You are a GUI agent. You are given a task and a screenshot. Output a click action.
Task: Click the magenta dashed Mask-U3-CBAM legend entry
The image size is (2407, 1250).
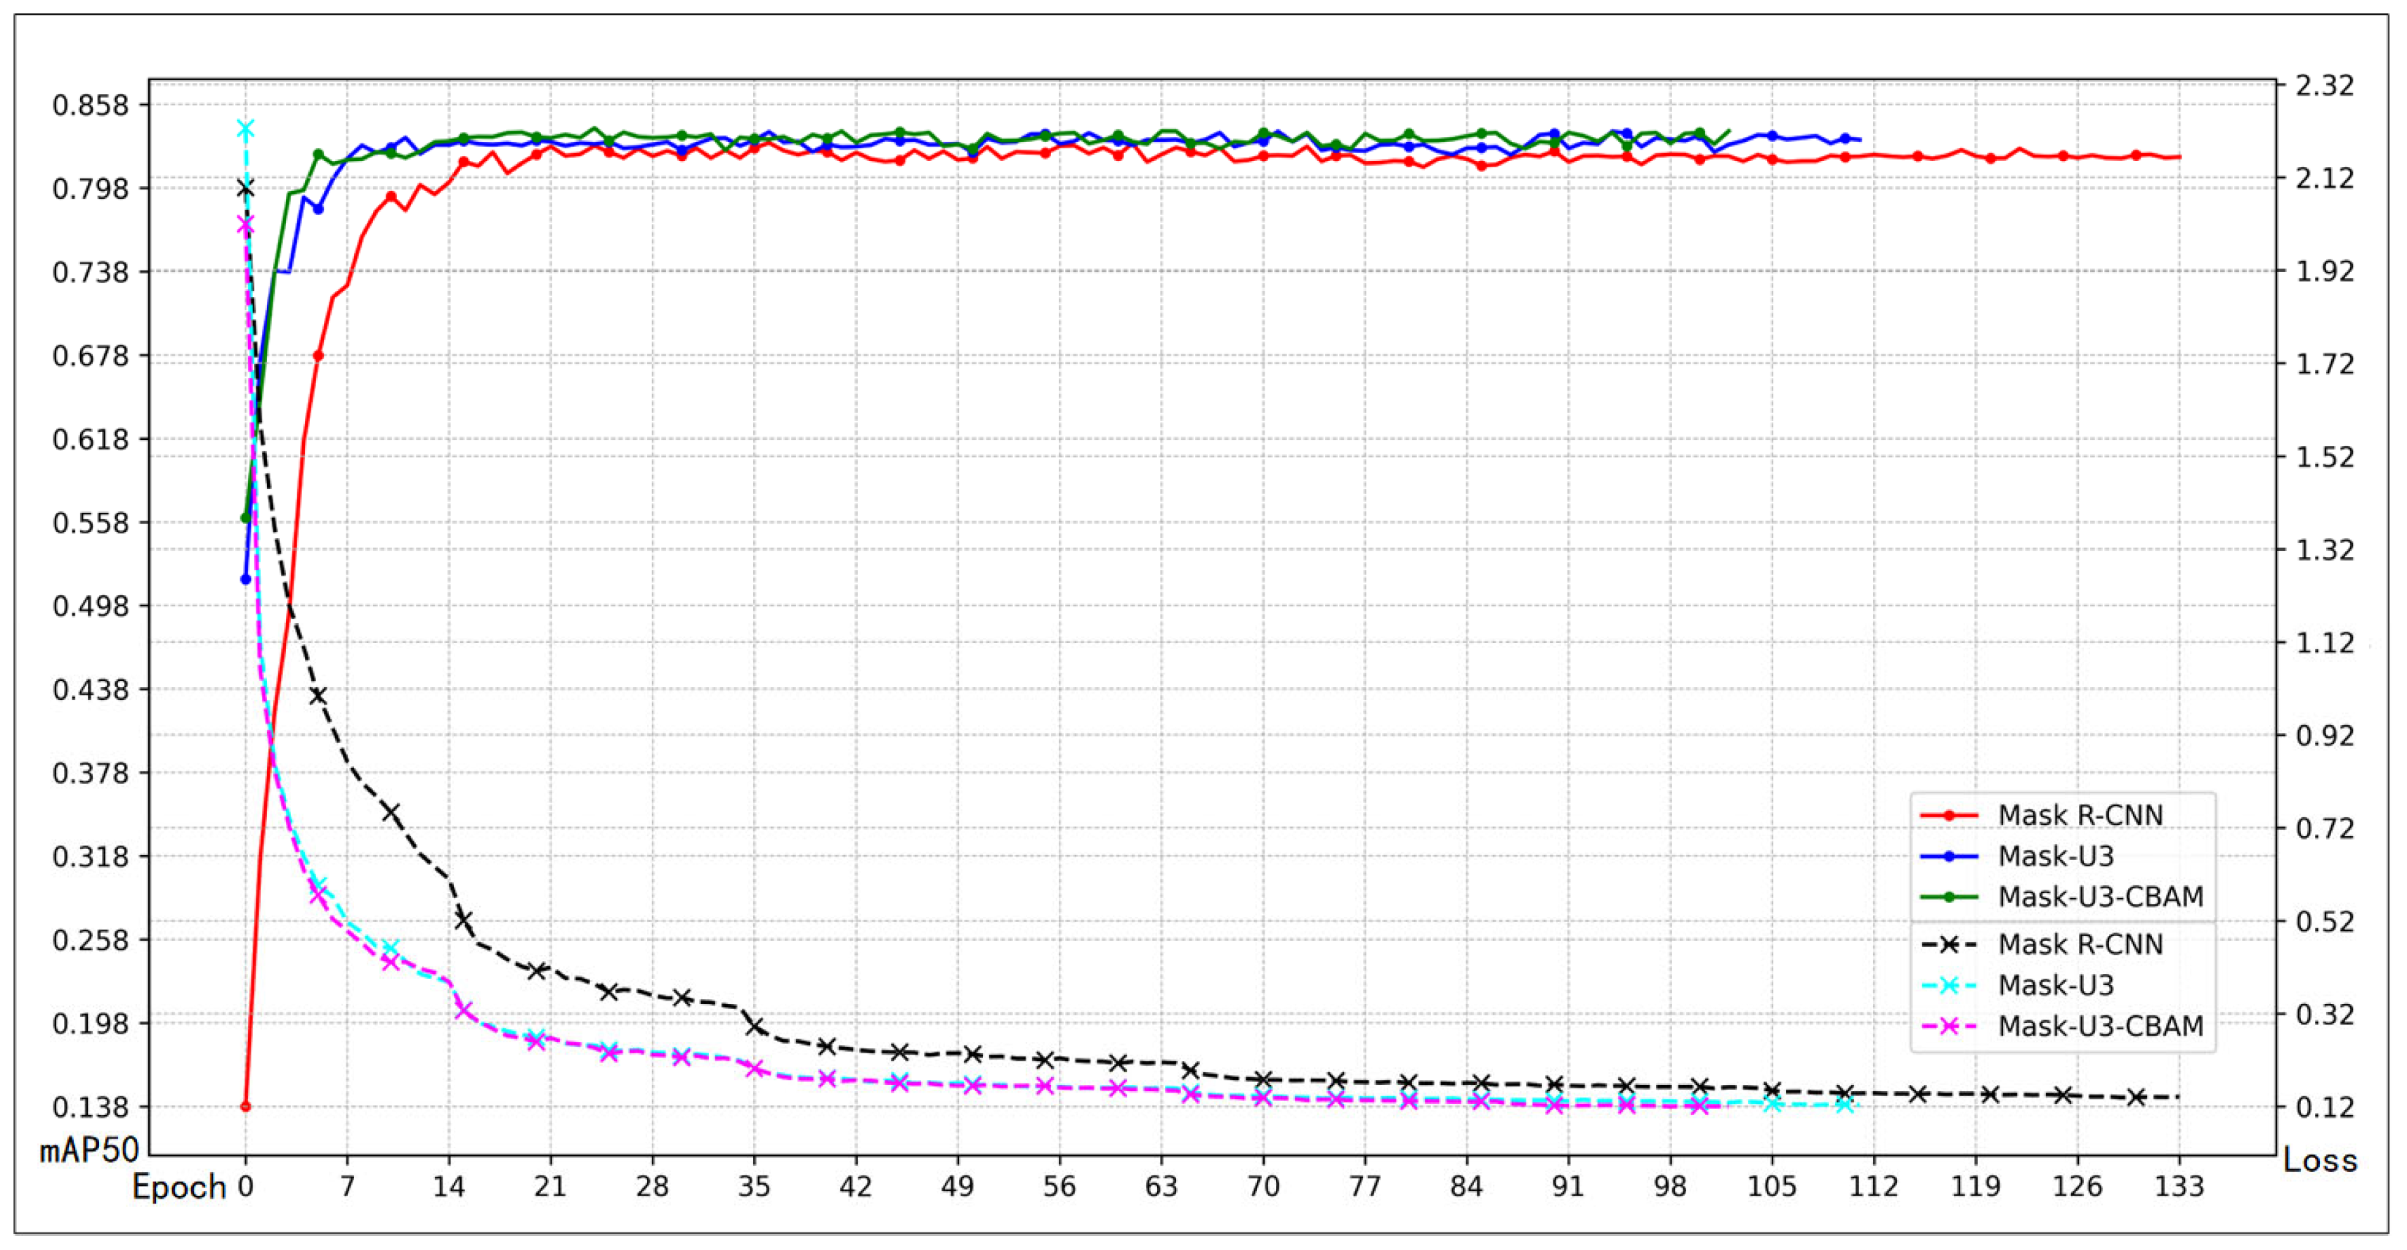2061,1027
